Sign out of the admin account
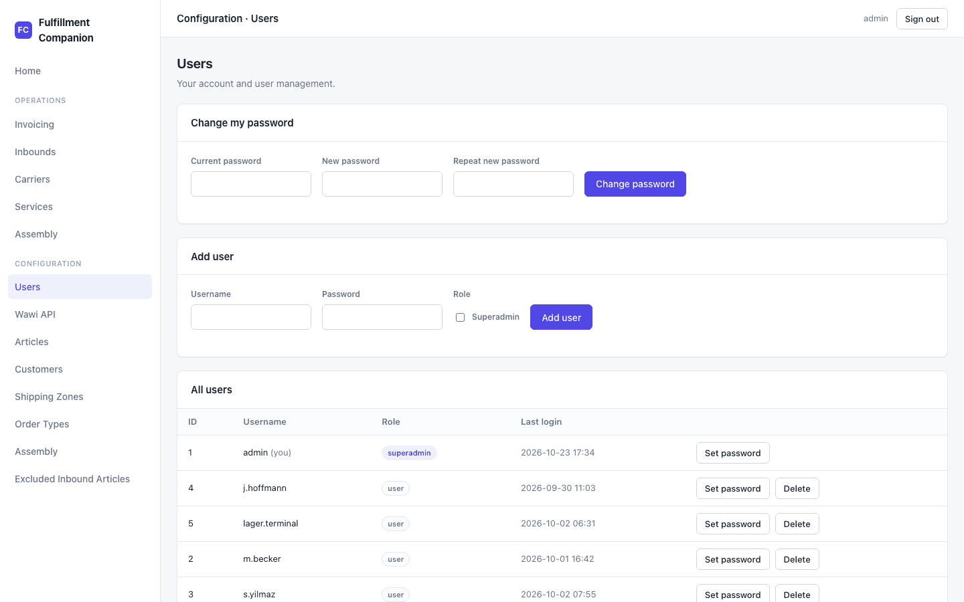The image size is (964, 602). (x=922, y=19)
